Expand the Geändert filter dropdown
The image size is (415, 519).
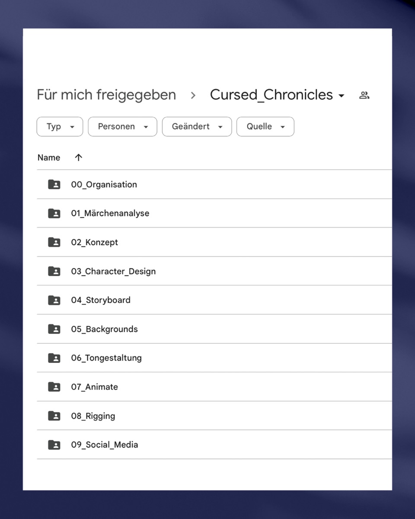coord(197,127)
